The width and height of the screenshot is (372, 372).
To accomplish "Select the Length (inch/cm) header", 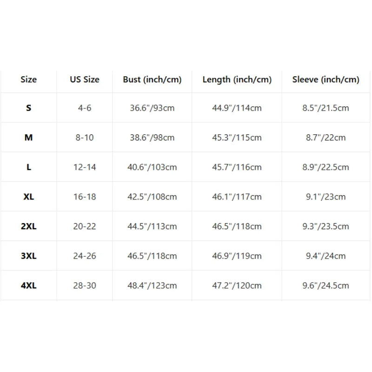I will [x=237, y=80].
